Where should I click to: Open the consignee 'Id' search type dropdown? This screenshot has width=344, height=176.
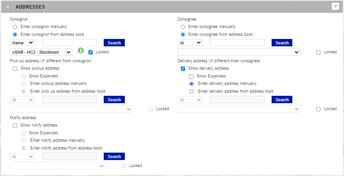[x=190, y=43]
